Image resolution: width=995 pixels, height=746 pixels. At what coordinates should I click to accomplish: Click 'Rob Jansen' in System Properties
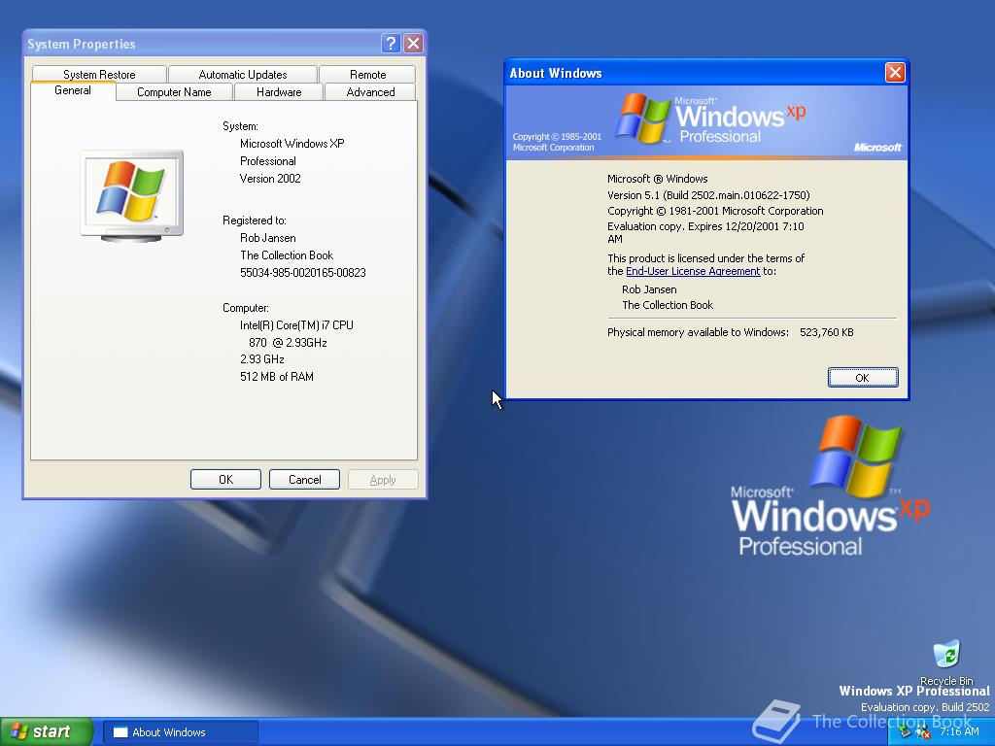pyautogui.click(x=268, y=238)
